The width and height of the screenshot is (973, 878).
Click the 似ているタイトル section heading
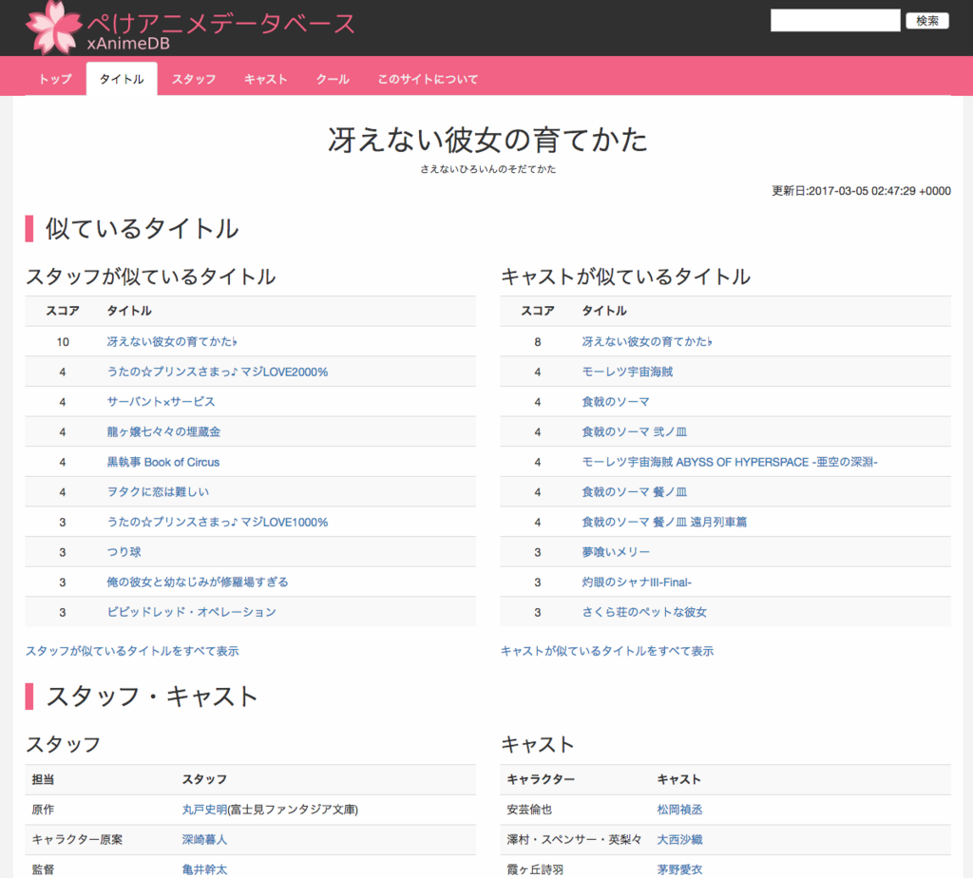click(142, 229)
